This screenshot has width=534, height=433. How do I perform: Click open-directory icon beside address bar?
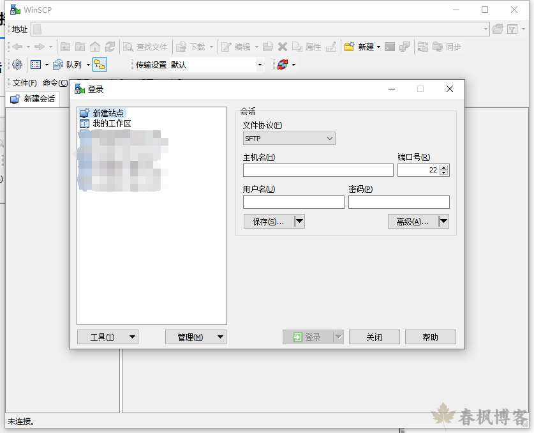pyautogui.click(x=498, y=29)
